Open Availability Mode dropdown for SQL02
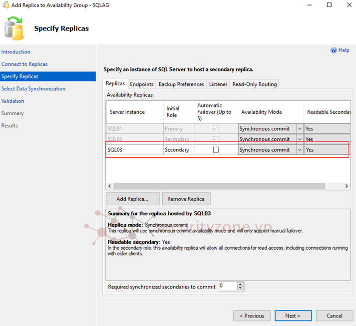 click(300, 139)
